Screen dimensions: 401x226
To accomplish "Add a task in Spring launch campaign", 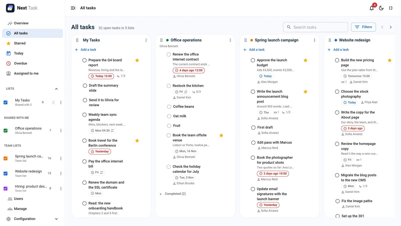I will point(254,50).
